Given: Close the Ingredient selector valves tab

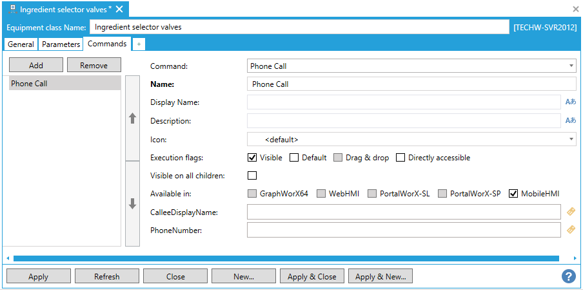Looking at the screenshot, I should (119, 10).
